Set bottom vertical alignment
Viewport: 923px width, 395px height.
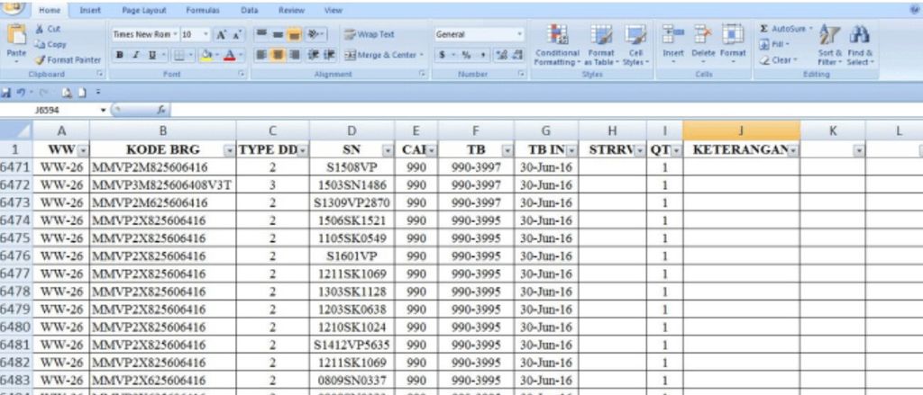[294, 34]
